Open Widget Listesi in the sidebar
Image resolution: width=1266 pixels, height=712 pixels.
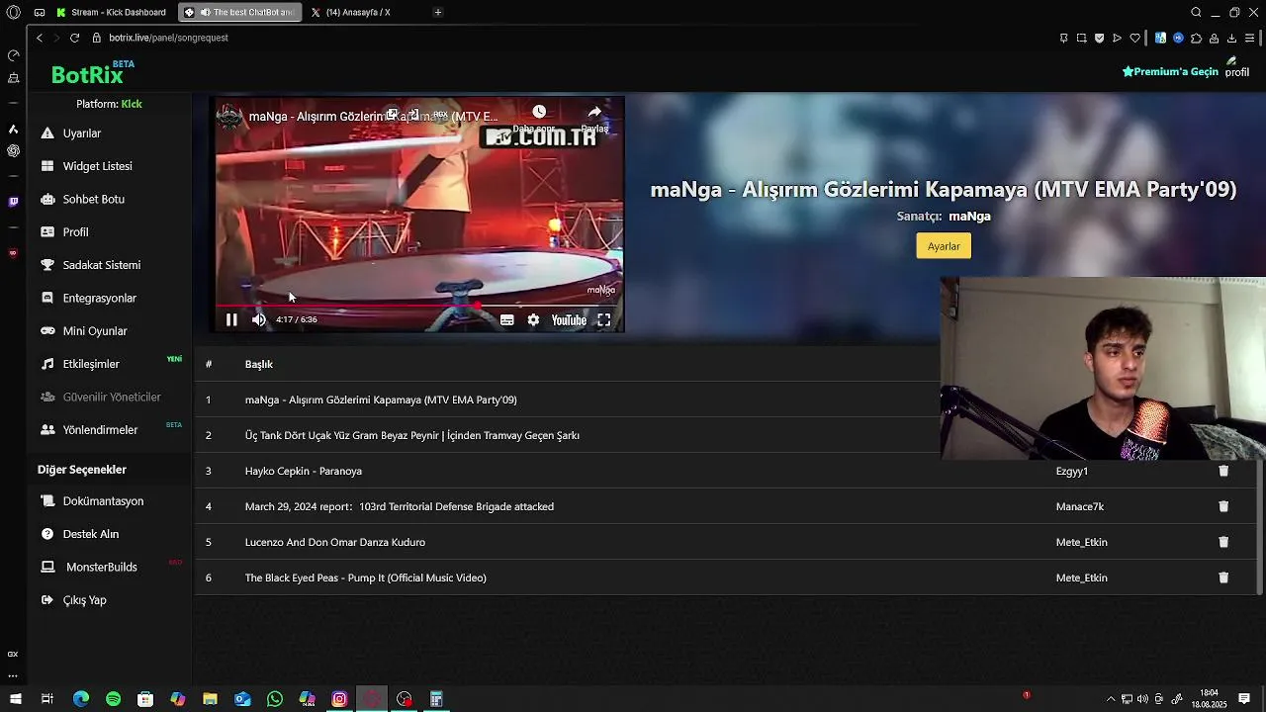click(97, 166)
